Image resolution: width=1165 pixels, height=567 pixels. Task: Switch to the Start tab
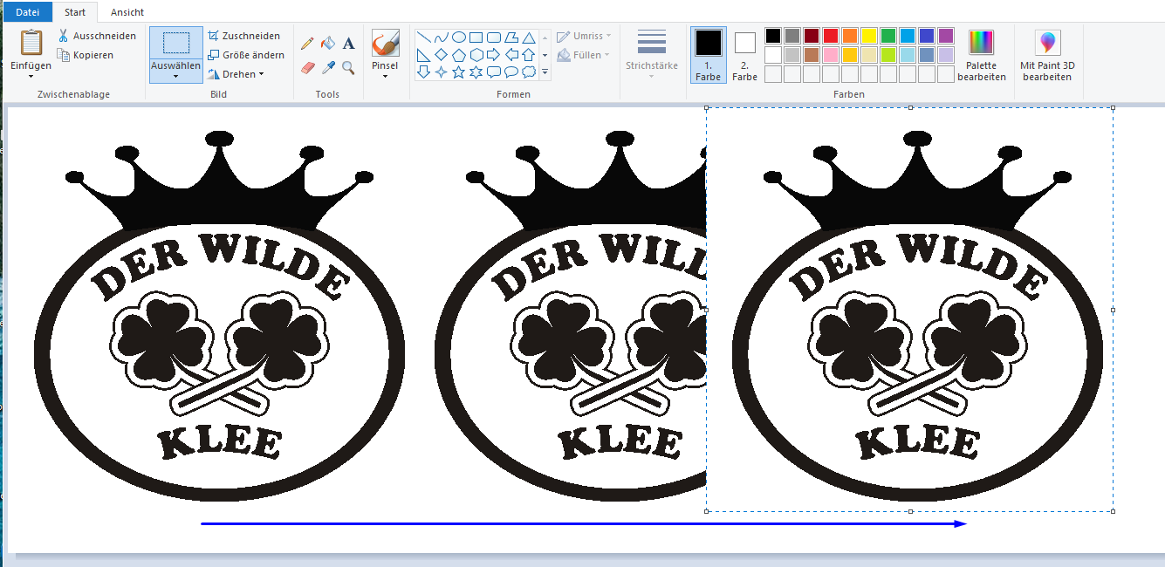(75, 12)
